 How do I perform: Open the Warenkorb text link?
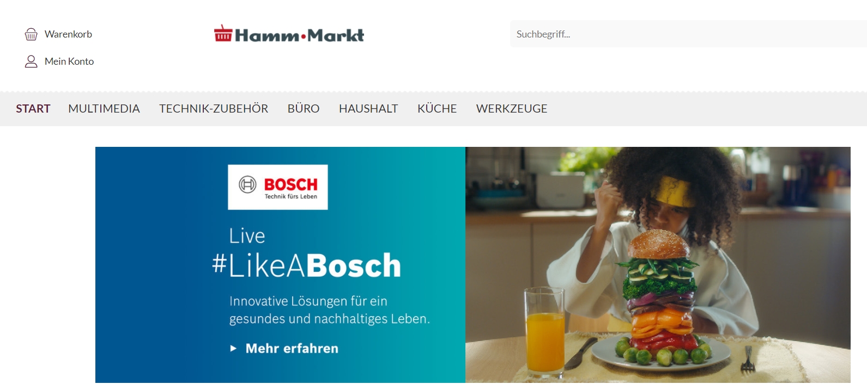(68, 34)
